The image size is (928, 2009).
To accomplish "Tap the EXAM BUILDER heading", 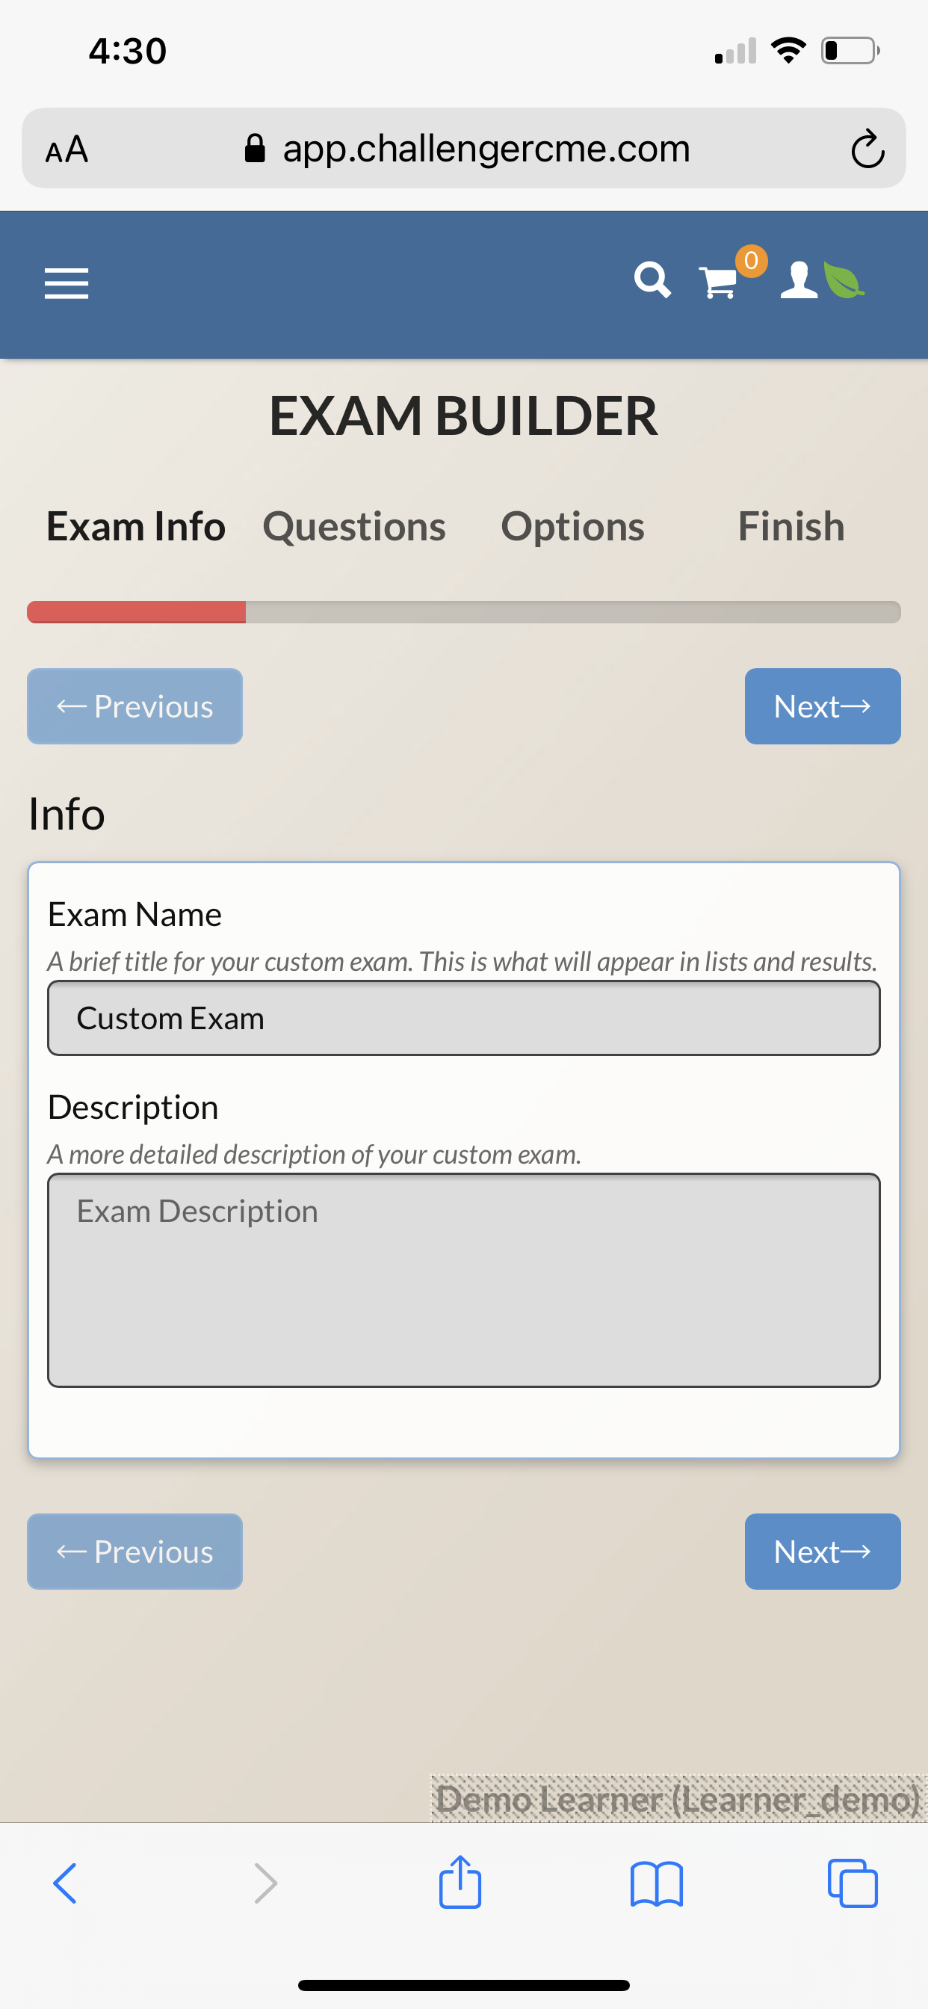I will pyautogui.click(x=464, y=416).
